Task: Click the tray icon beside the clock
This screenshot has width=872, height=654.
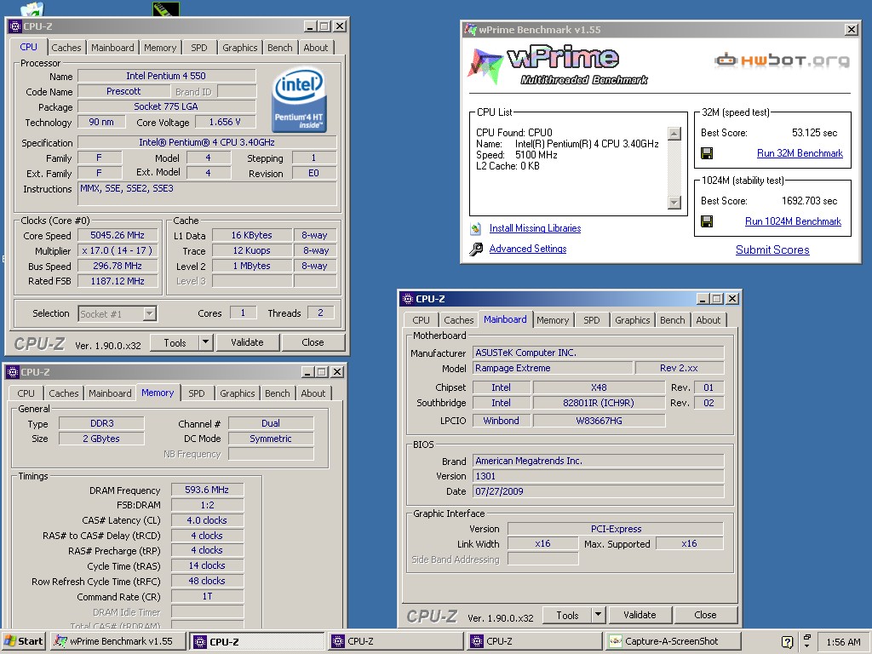Action: pyautogui.click(x=807, y=641)
